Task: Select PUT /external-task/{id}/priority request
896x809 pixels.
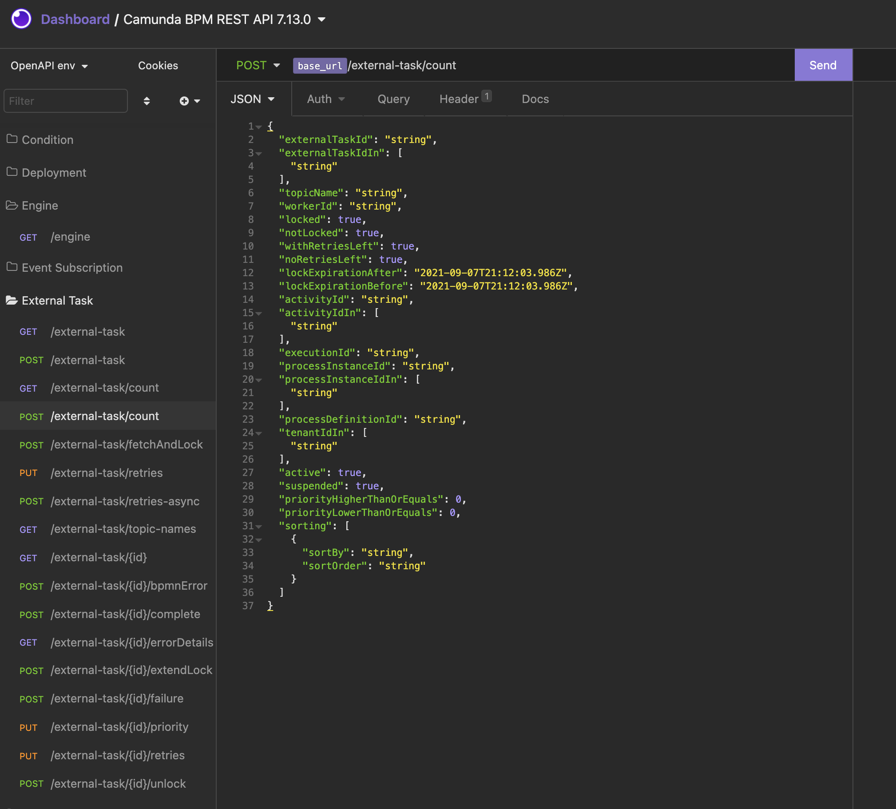Action: coord(108,727)
